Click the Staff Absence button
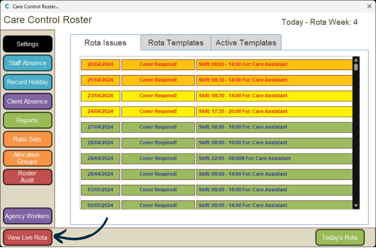The image size is (376, 248). [27, 63]
